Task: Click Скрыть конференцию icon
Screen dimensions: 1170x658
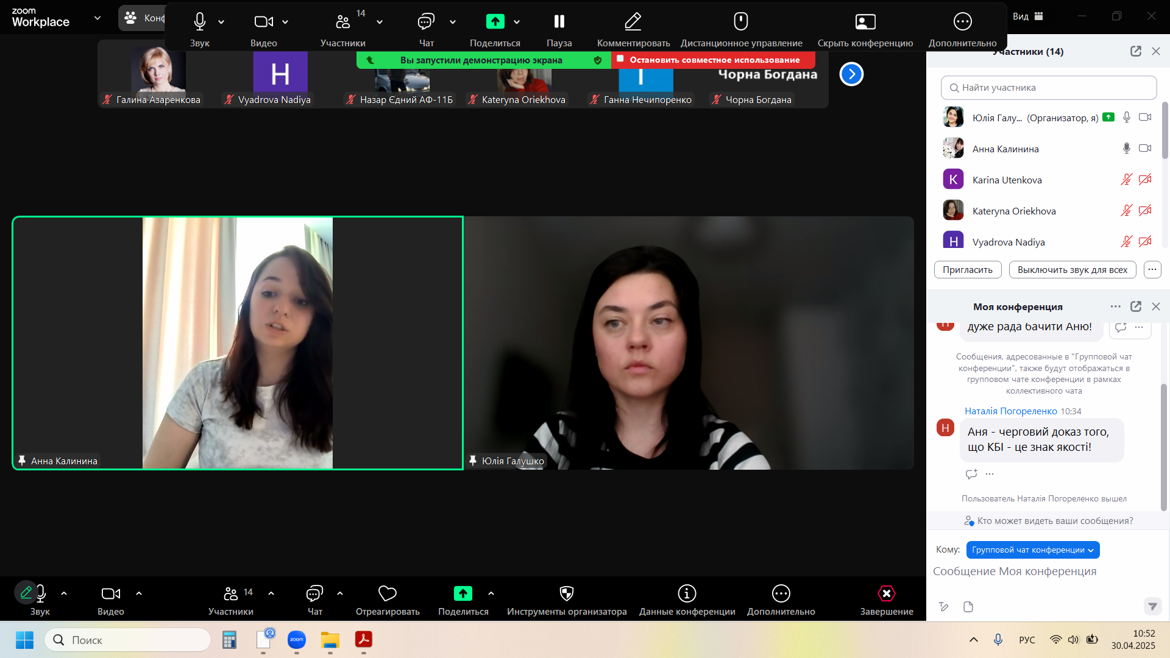Action: pos(865,22)
